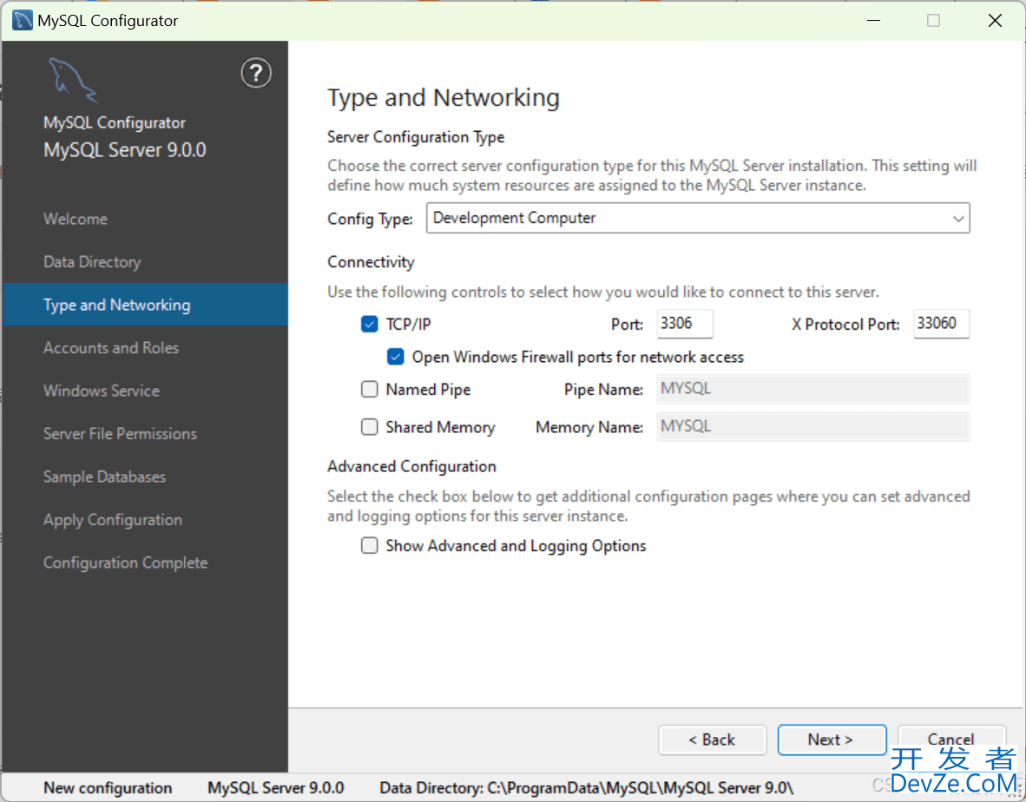
Task: Close the MySQL Configurator window
Action: pyautogui.click(x=995, y=20)
